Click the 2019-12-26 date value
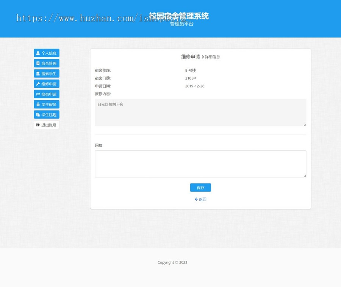 (x=195, y=86)
